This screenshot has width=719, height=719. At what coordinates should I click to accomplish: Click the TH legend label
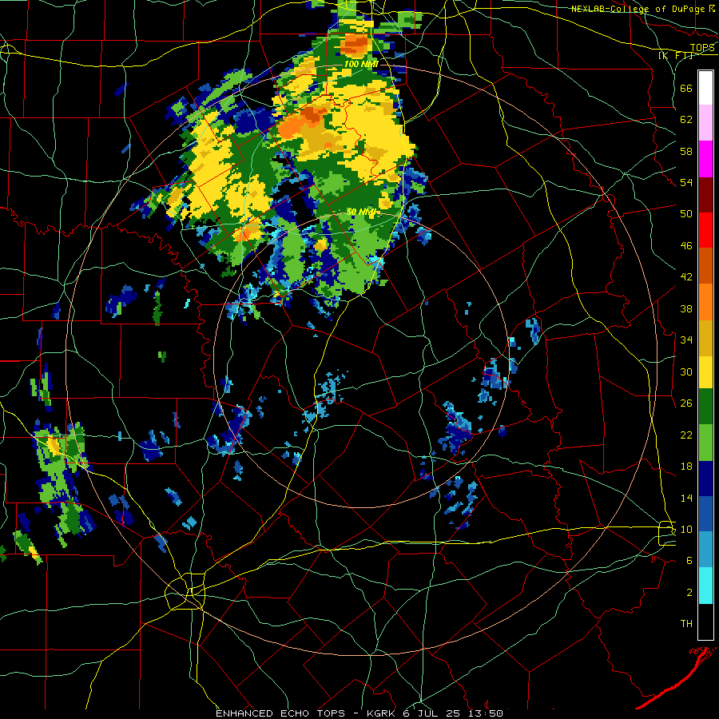[x=686, y=623]
